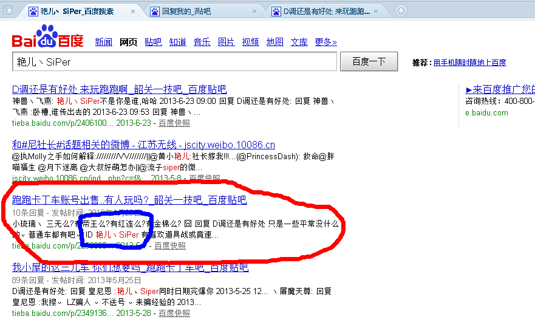Image resolution: width=535 pixels, height=322 pixels.
Task: Open the e.baidu.com ad URL
Action: [x=486, y=112]
